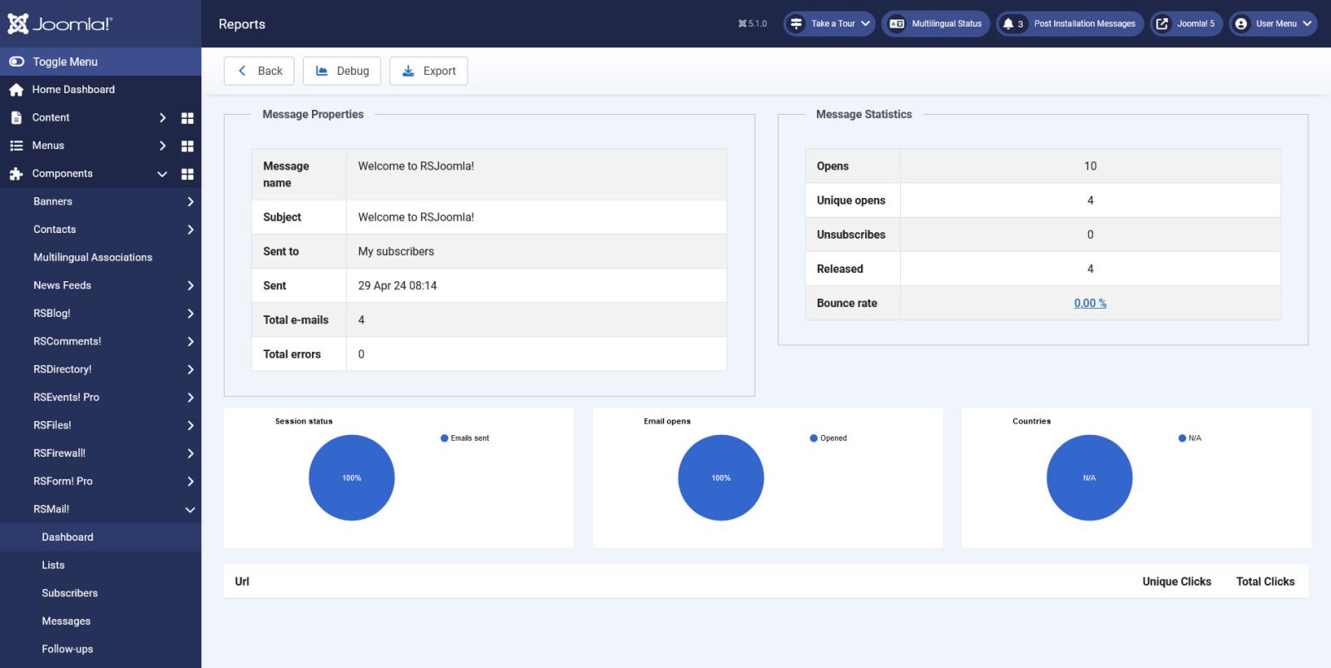Click the Home Dashboard house icon
This screenshot has height=668, width=1331.
tap(16, 90)
